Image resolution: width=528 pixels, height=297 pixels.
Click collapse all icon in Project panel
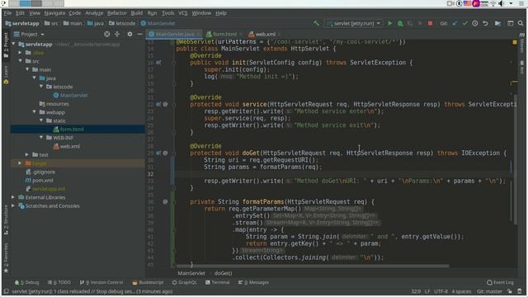(x=117, y=34)
